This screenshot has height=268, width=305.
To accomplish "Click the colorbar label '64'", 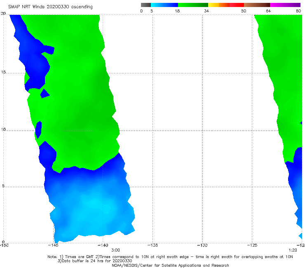I will click(268, 11).
